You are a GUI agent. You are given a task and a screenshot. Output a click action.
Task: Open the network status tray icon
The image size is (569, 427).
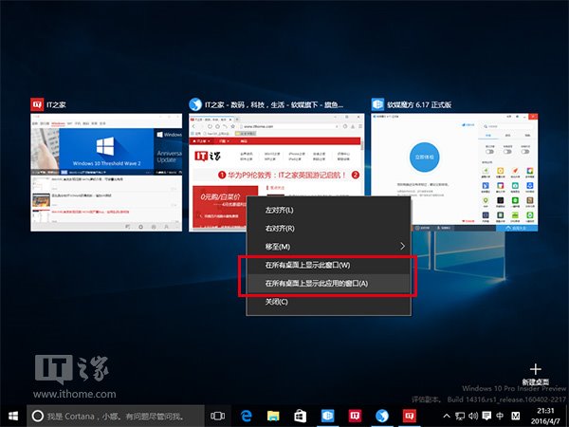point(460,417)
